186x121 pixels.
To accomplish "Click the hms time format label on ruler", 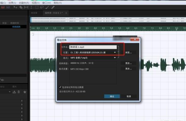I will tap(33, 28).
